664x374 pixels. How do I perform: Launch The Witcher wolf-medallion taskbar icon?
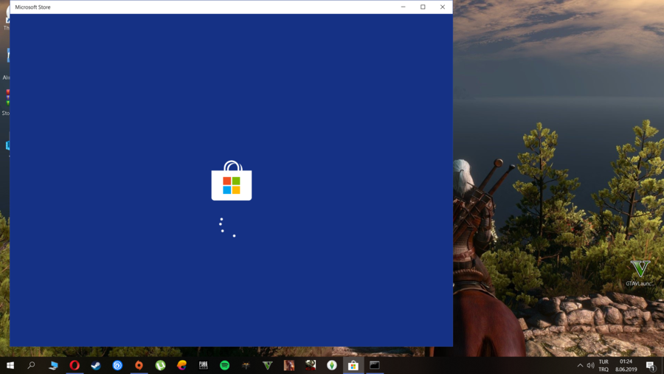pos(246,365)
